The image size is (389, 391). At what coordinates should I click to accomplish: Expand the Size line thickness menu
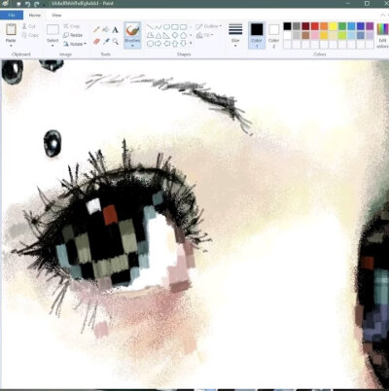(235, 35)
